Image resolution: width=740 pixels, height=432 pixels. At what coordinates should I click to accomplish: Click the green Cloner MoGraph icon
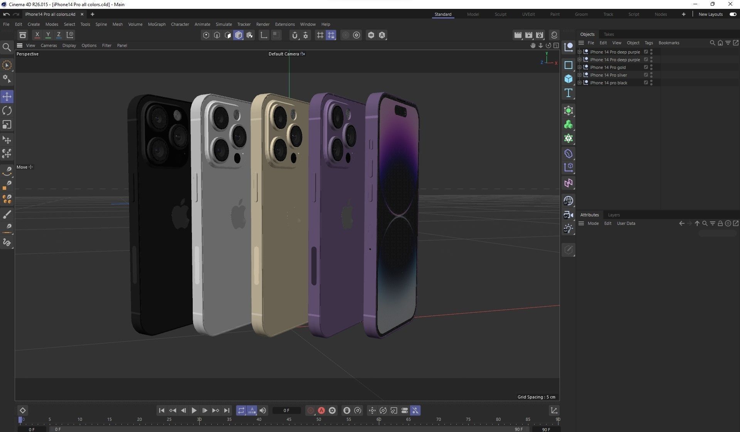[x=568, y=125]
